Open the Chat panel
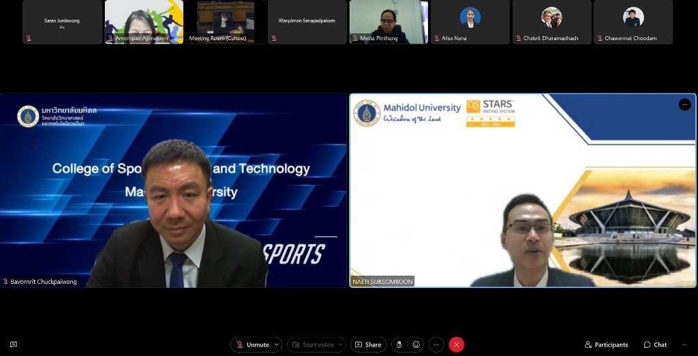Image resolution: width=698 pixels, height=356 pixels. [x=655, y=344]
